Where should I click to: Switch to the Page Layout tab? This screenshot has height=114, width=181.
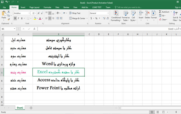click(34, 7)
